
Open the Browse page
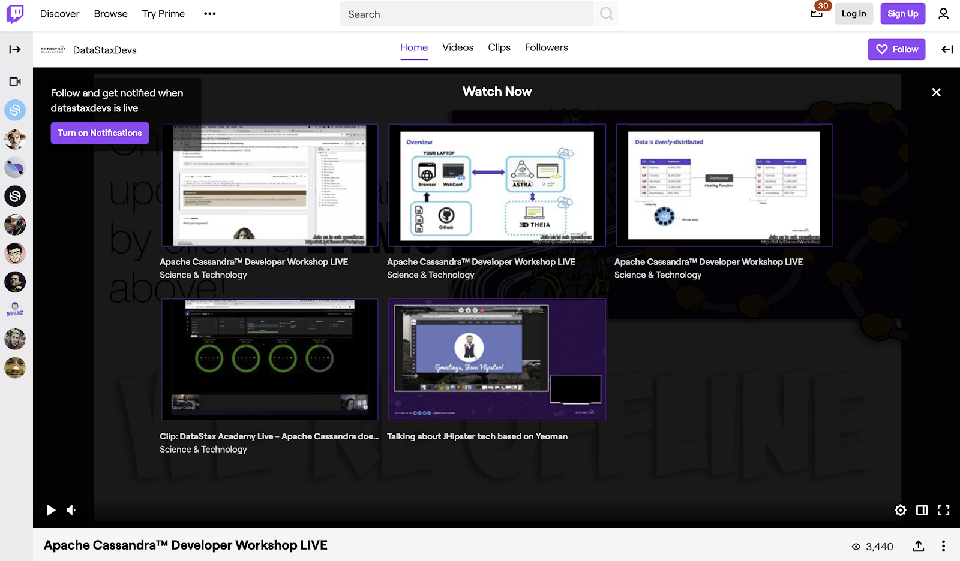110,14
